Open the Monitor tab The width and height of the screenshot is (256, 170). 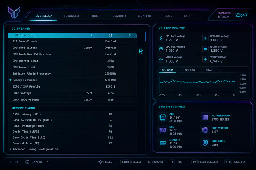[145, 16]
